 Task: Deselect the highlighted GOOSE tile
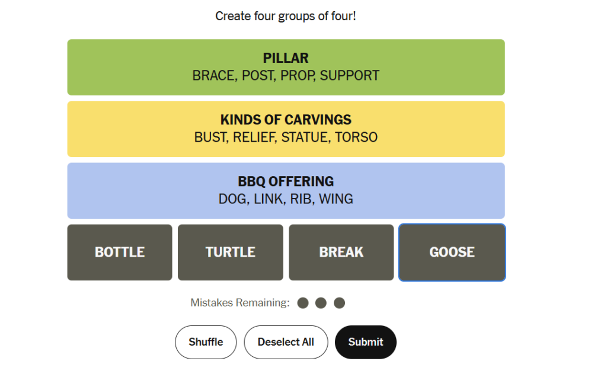pos(452,253)
